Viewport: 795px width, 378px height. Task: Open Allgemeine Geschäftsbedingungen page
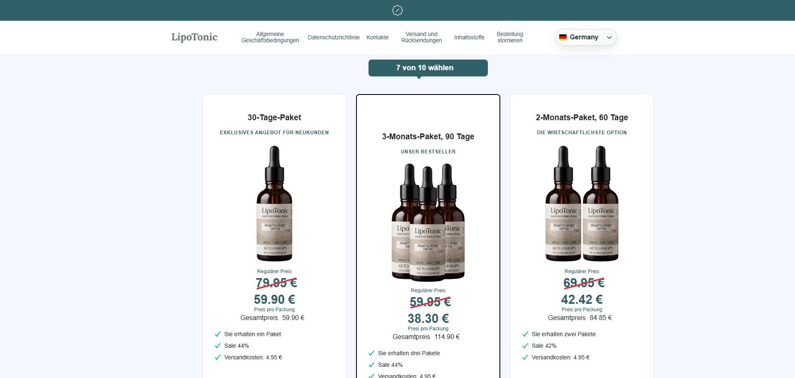coord(270,37)
